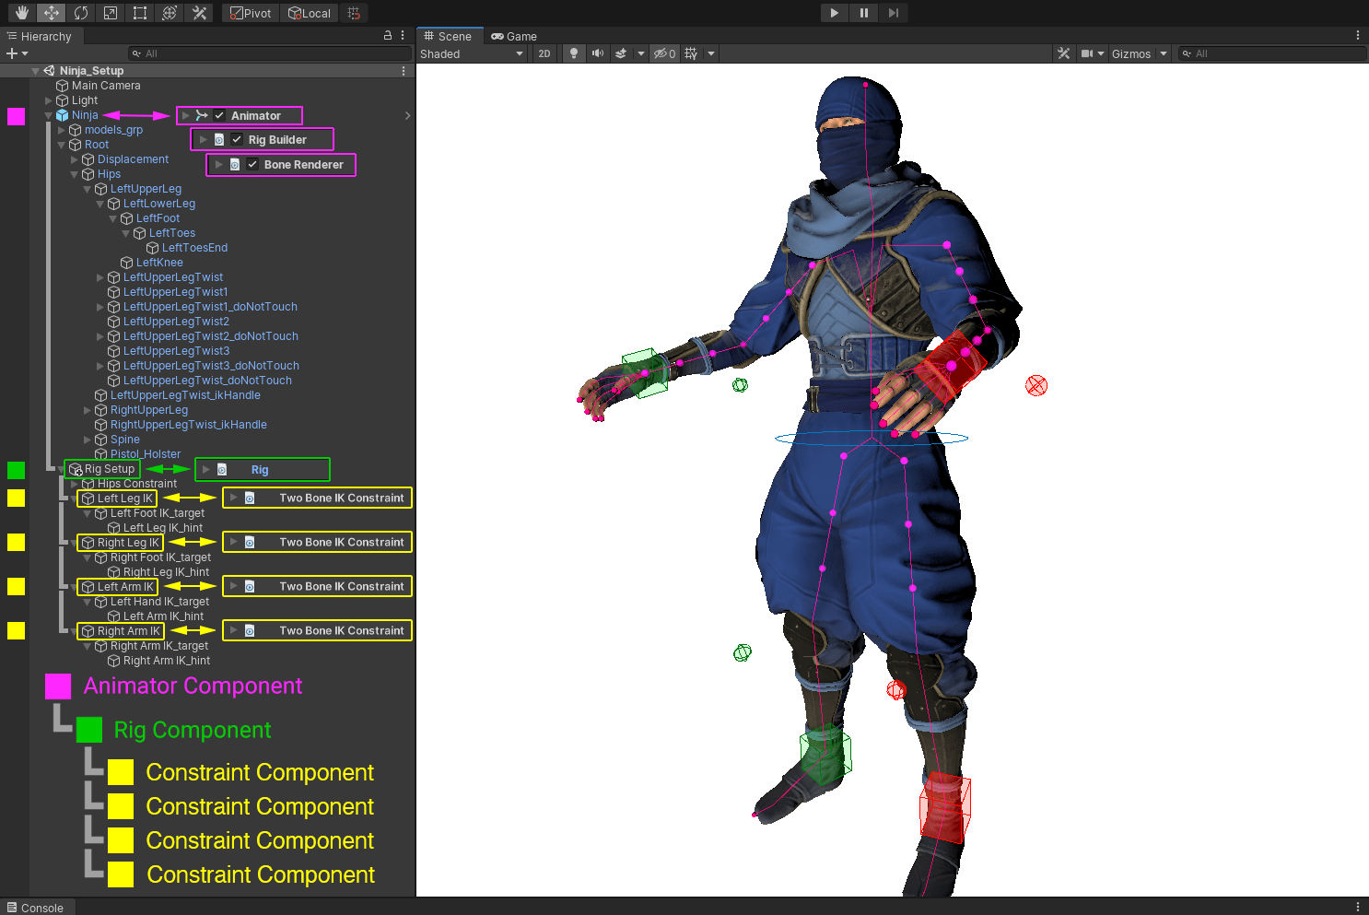Mute scene view audio
The height and width of the screenshot is (915, 1369).
(x=597, y=53)
